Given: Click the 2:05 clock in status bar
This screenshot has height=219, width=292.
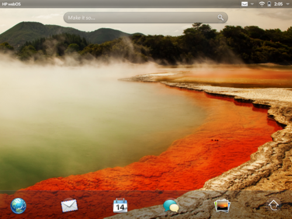Looking at the screenshot, I should pyautogui.click(x=279, y=4).
